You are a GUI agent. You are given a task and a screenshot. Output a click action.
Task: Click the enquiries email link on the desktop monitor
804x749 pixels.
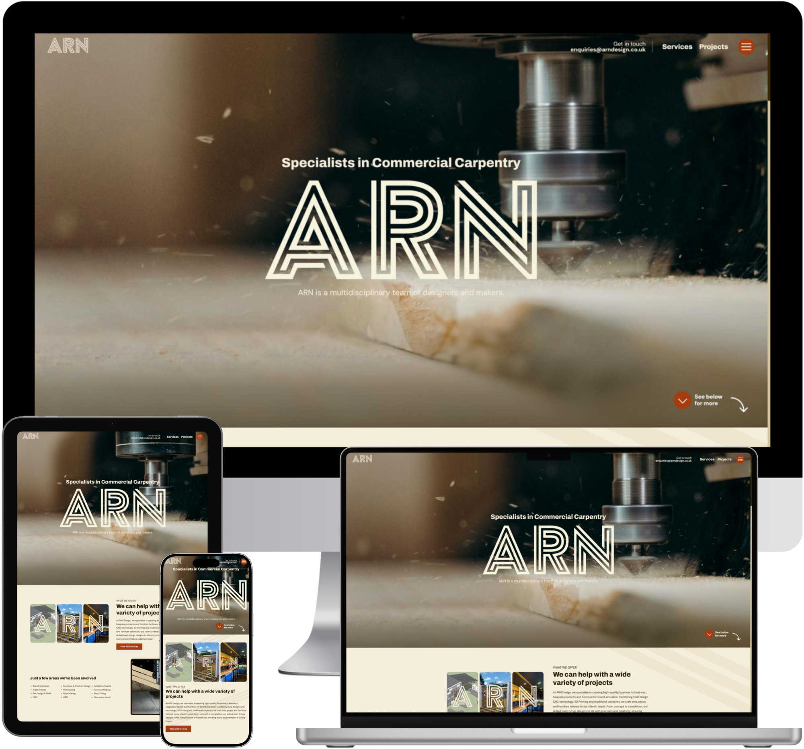tap(607, 50)
